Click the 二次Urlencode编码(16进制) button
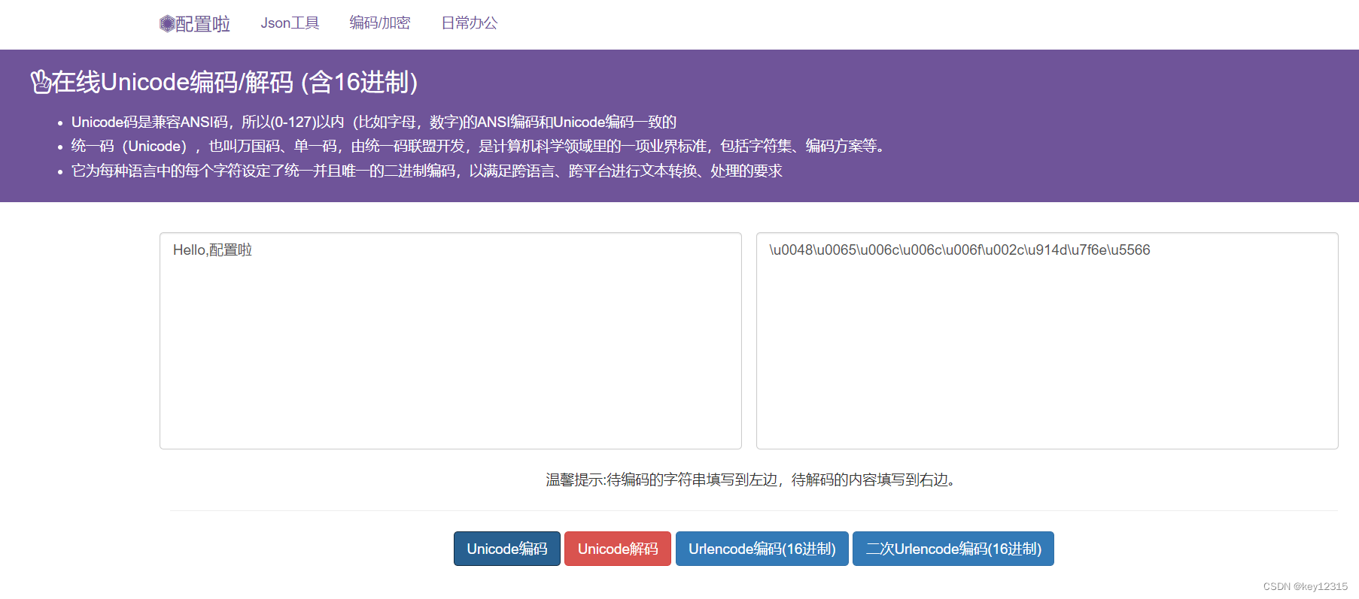The image size is (1359, 599). click(x=953, y=549)
